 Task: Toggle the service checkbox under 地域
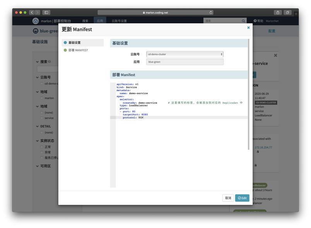[x=42, y=118]
